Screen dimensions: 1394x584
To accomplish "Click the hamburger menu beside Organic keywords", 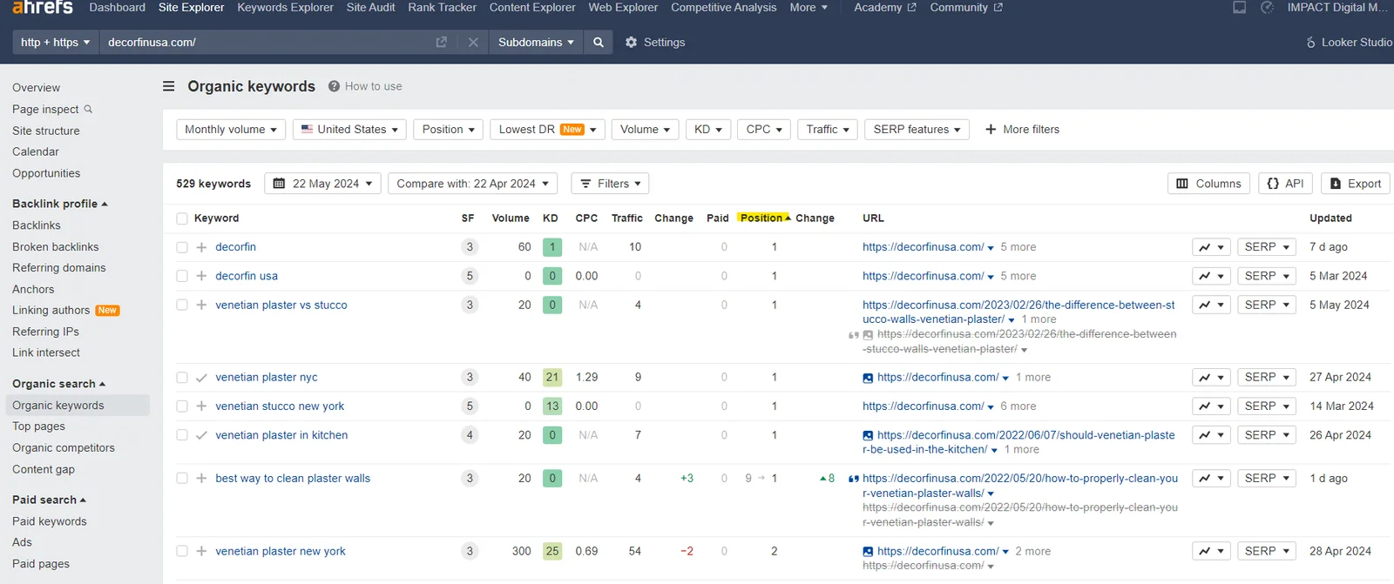I will point(169,86).
